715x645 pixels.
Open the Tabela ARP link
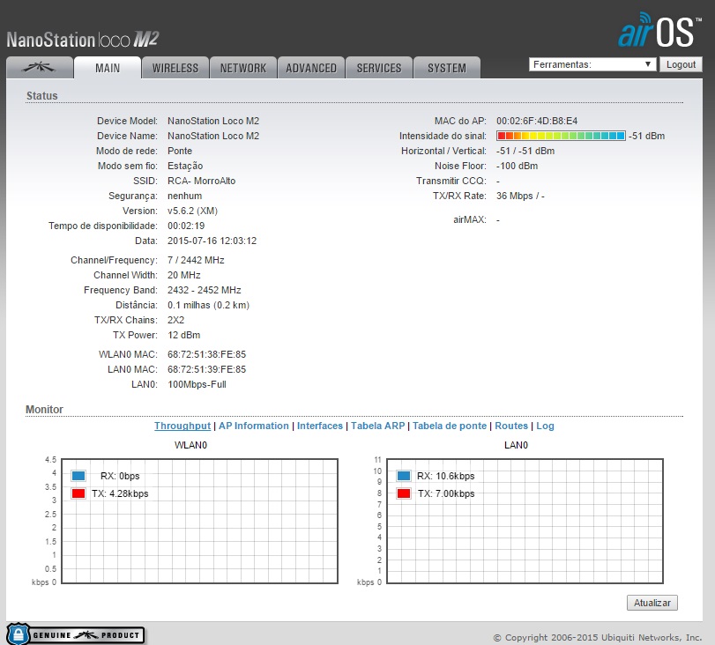377,426
